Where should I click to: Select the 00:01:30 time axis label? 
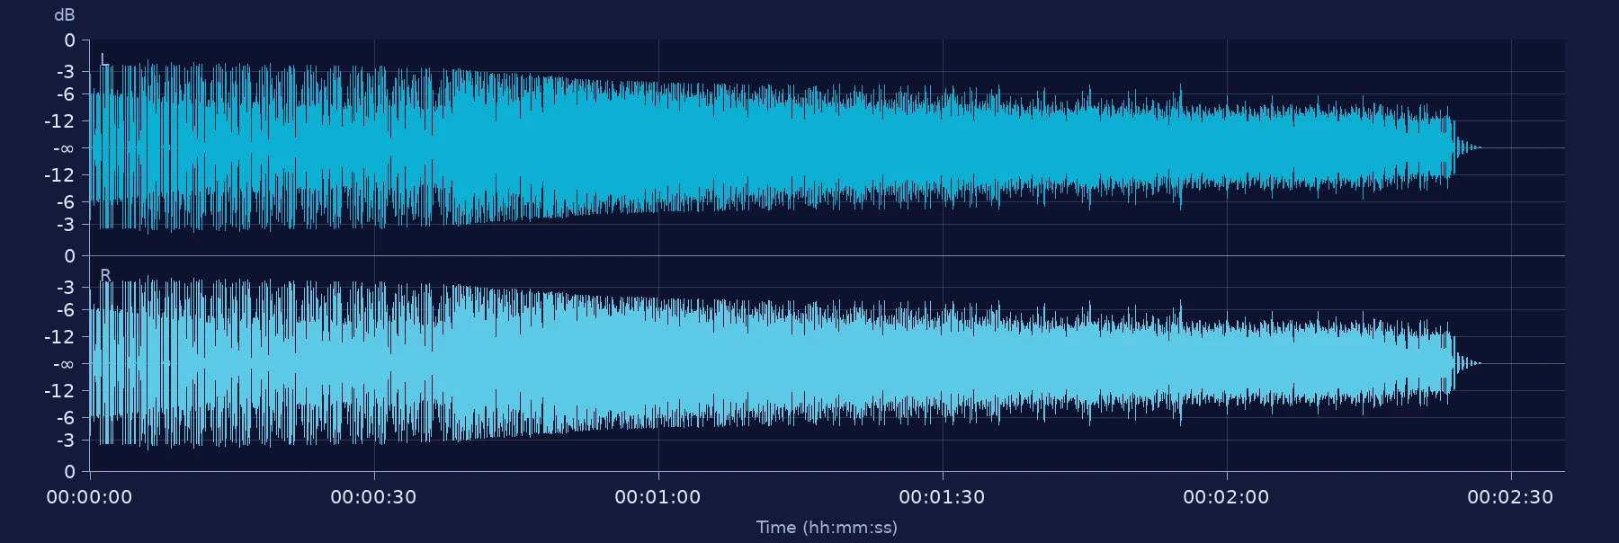(x=942, y=497)
